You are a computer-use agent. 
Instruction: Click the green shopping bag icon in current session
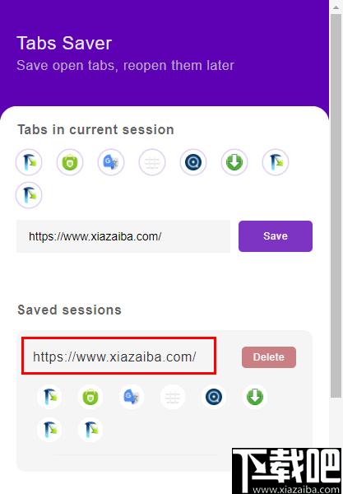click(x=70, y=162)
